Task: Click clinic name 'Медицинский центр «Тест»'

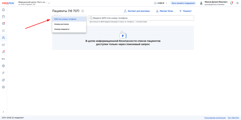Action: [33, 2]
